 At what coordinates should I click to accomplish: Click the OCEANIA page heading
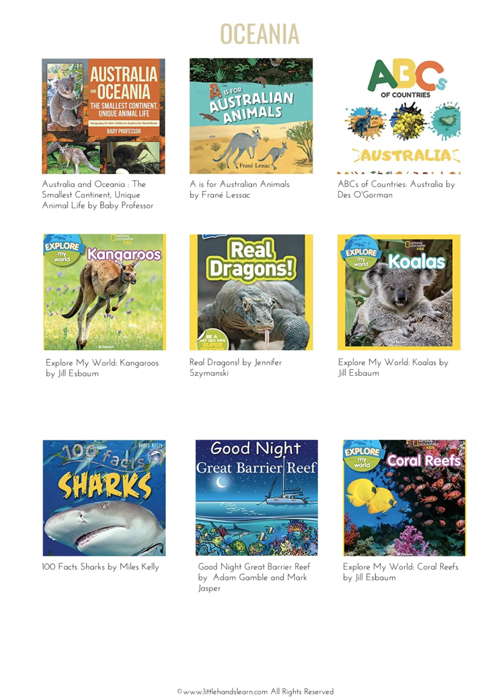click(x=259, y=34)
